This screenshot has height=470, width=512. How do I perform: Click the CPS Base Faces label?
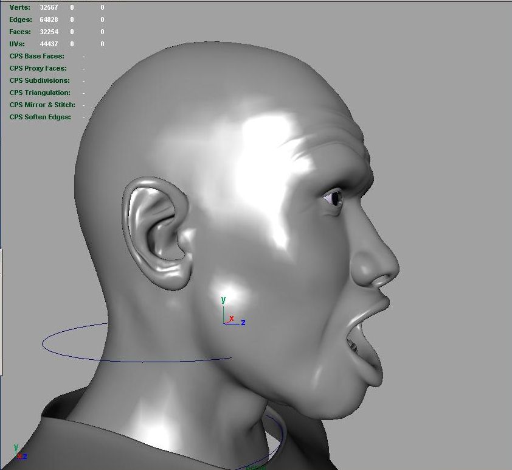pyautogui.click(x=36, y=56)
